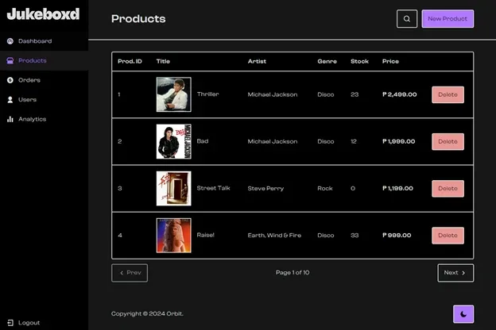Click the stock value '0' for Street Talk
The image size is (496, 330).
(x=353, y=189)
